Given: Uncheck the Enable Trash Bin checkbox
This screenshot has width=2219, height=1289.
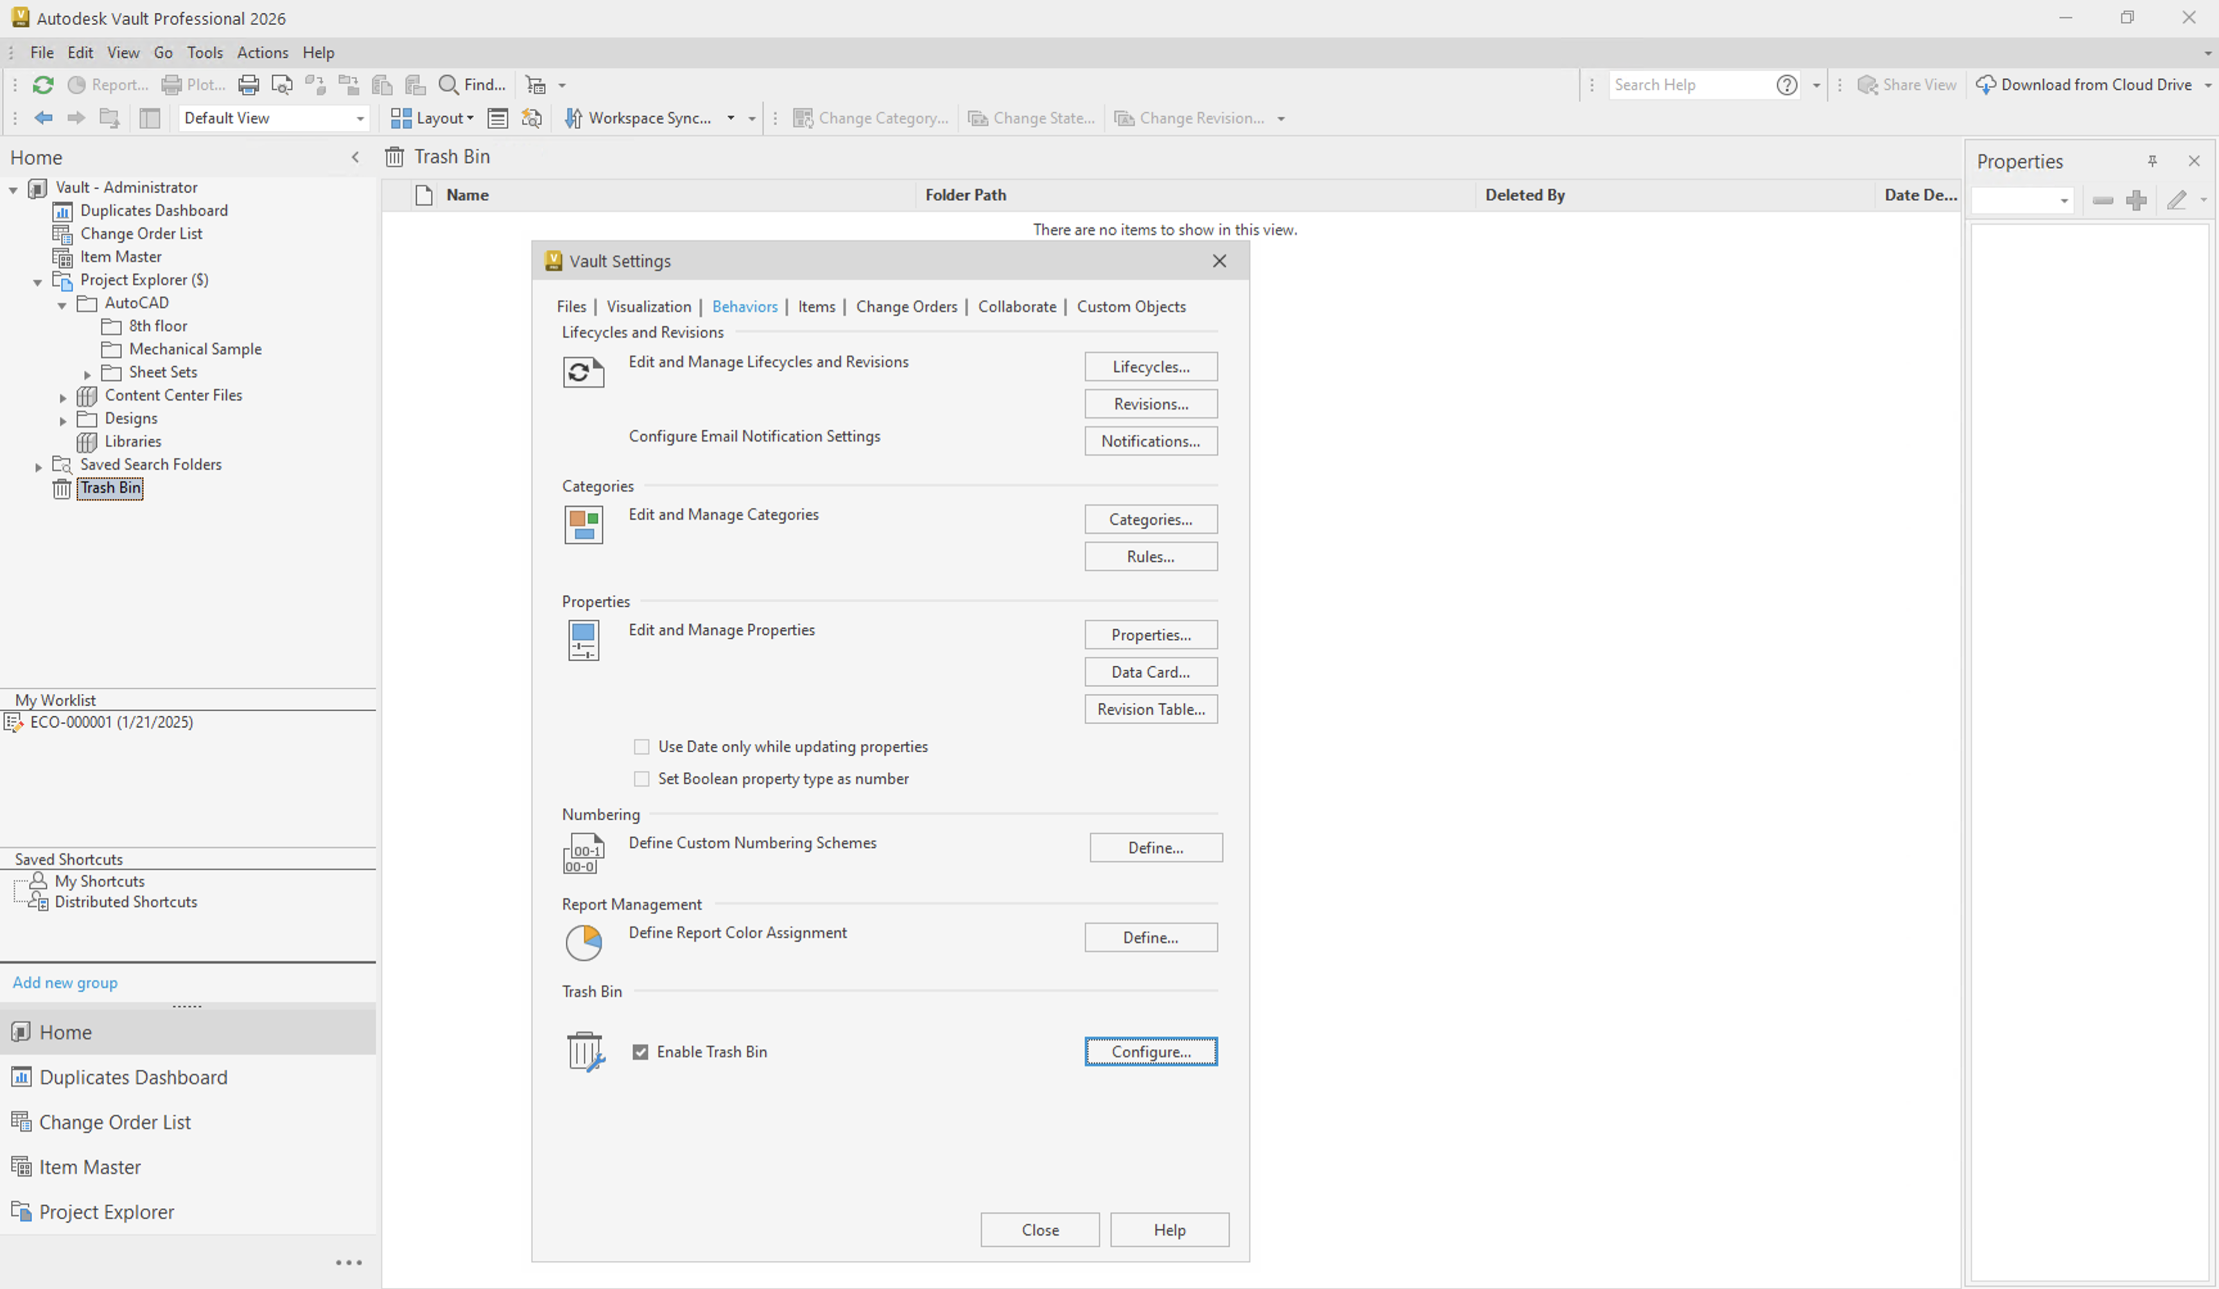Looking at the screenshot, I should 640,1051.
